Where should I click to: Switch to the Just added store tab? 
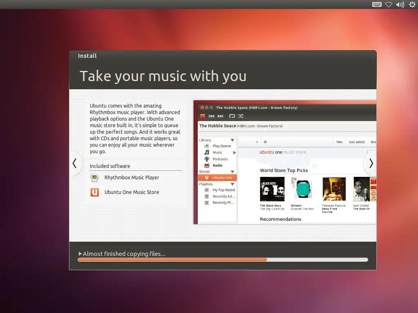356,142
